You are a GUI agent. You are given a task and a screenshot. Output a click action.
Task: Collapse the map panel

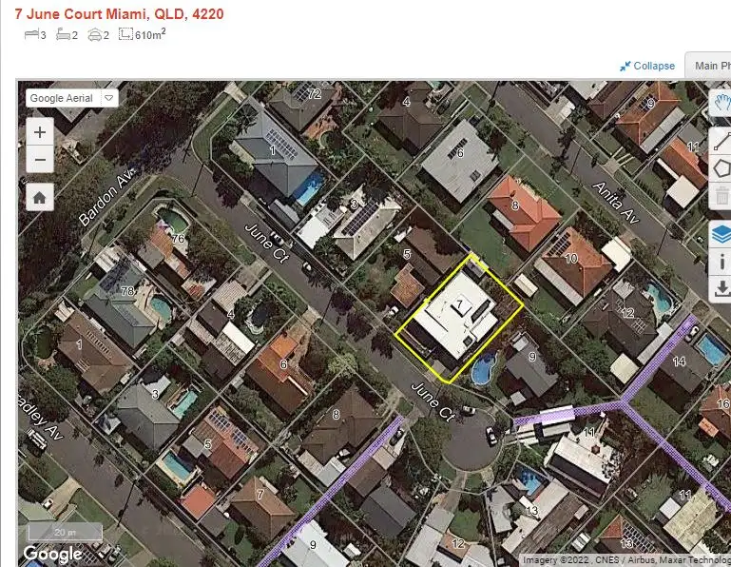647,66
